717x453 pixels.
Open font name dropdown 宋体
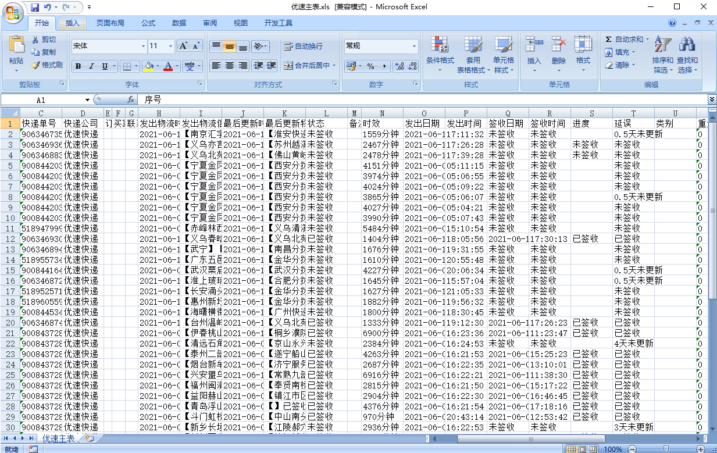coord(144,46)
